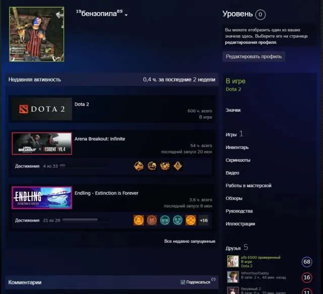Screen dimensions: 323x294
Task: Open friend pfb 6500 проверенный profile name
Action: 260,257
